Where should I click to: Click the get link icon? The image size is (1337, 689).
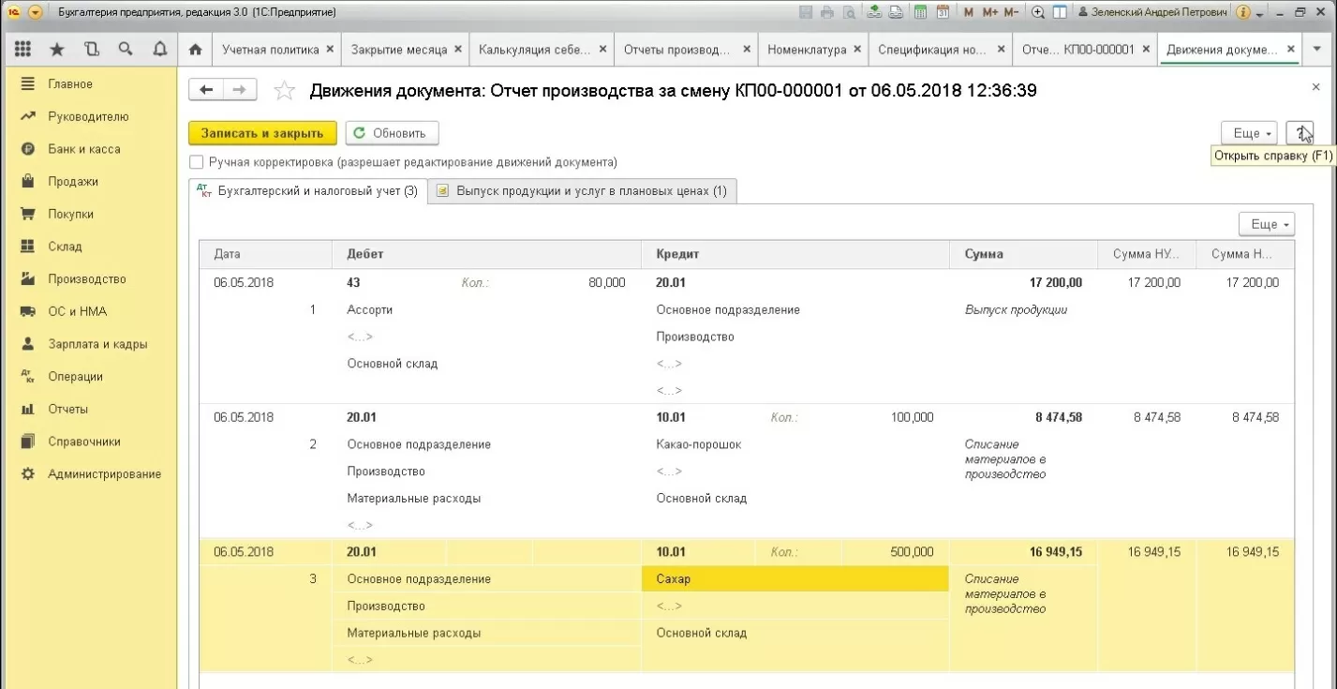click(874, 12)
